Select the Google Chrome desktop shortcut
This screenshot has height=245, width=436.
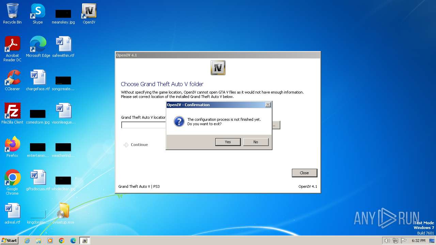(x=12, y=183)
